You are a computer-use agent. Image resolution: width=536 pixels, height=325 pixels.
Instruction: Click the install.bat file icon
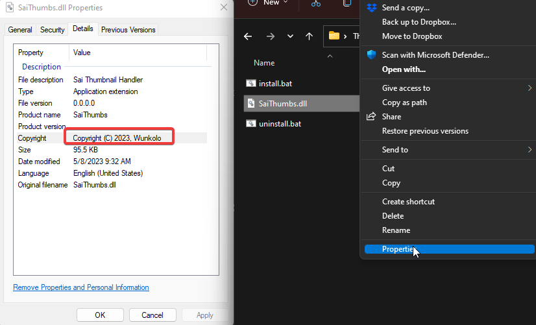tap(251, 83)
